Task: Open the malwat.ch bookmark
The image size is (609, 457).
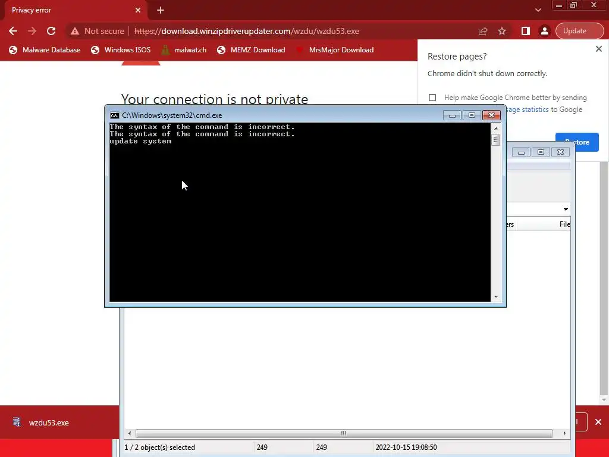Action: point(184,50)
